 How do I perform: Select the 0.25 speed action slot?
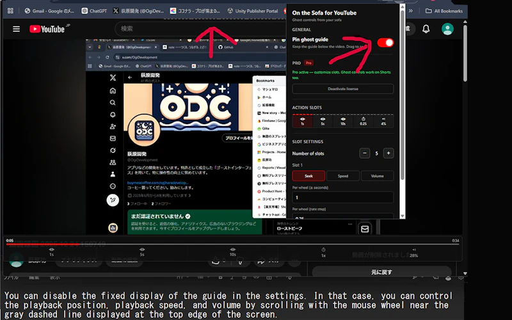click(x=363, y=121)
